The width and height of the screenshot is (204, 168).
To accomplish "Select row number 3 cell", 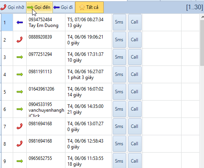I will coord(7,57).
